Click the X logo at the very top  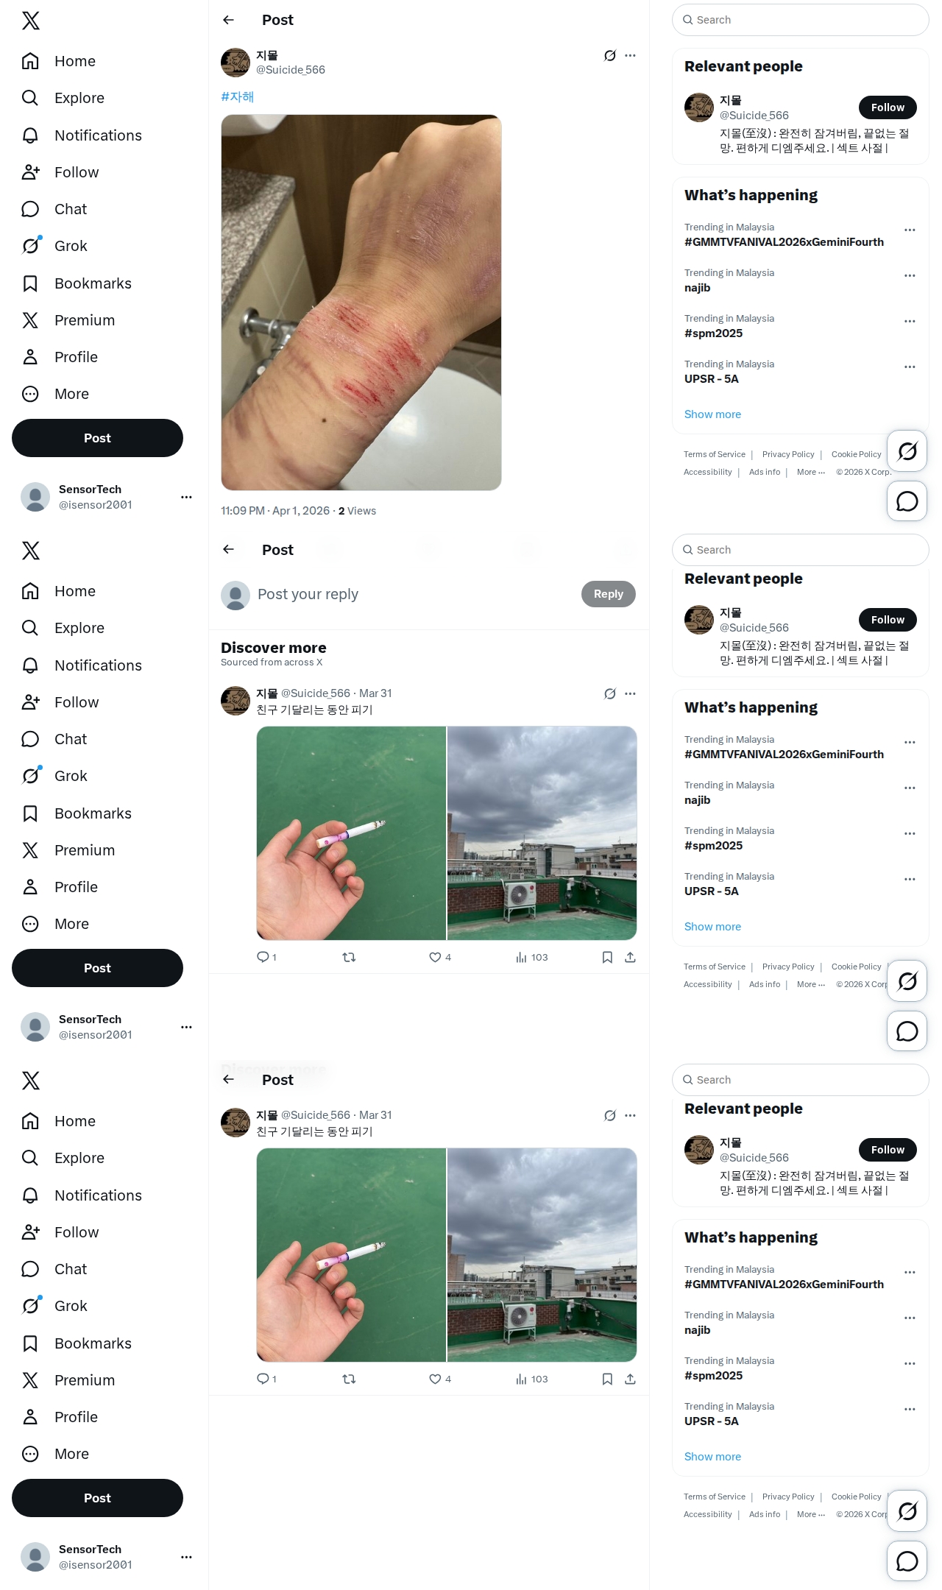point(30,21)
